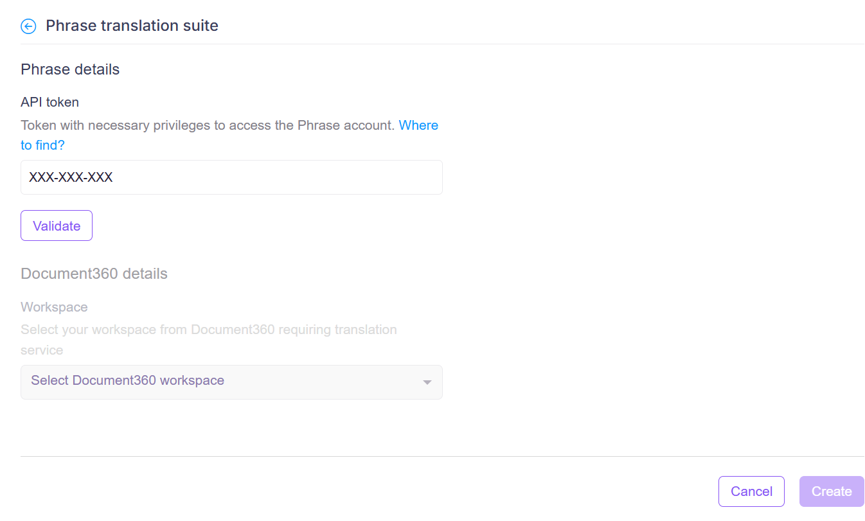Click the Validate button

56,225
